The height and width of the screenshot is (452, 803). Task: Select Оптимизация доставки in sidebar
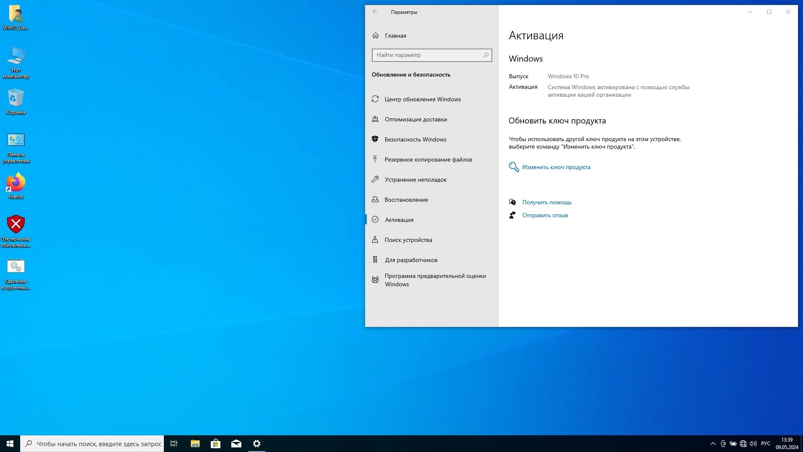[x=415, y=119]
